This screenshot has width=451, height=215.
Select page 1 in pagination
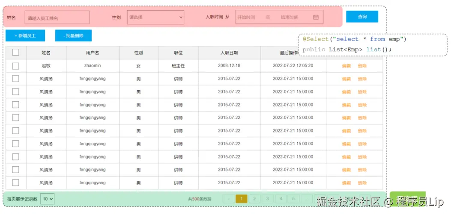(241, 199)
